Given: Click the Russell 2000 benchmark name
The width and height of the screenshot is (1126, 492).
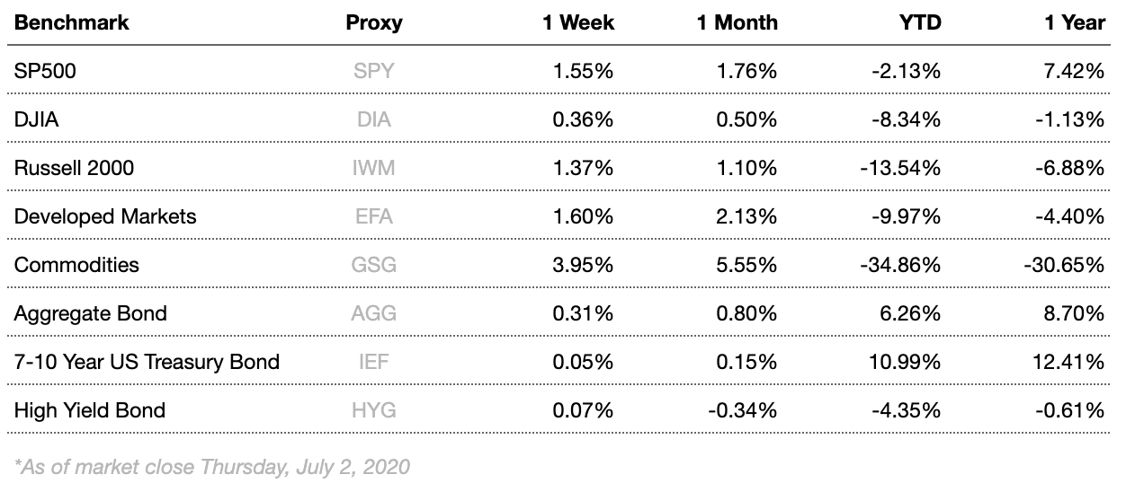Looking at the screenshot, I should [x=74, y=168].
